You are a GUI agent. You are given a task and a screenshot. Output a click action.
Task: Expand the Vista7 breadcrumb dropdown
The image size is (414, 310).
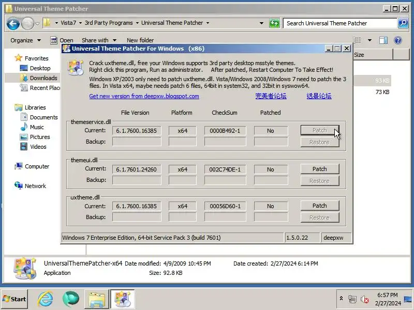point(80,23)
